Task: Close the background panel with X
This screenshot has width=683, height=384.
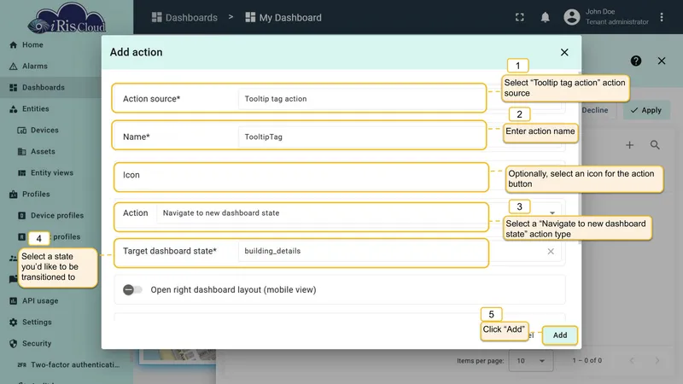Action: point(662,61)
